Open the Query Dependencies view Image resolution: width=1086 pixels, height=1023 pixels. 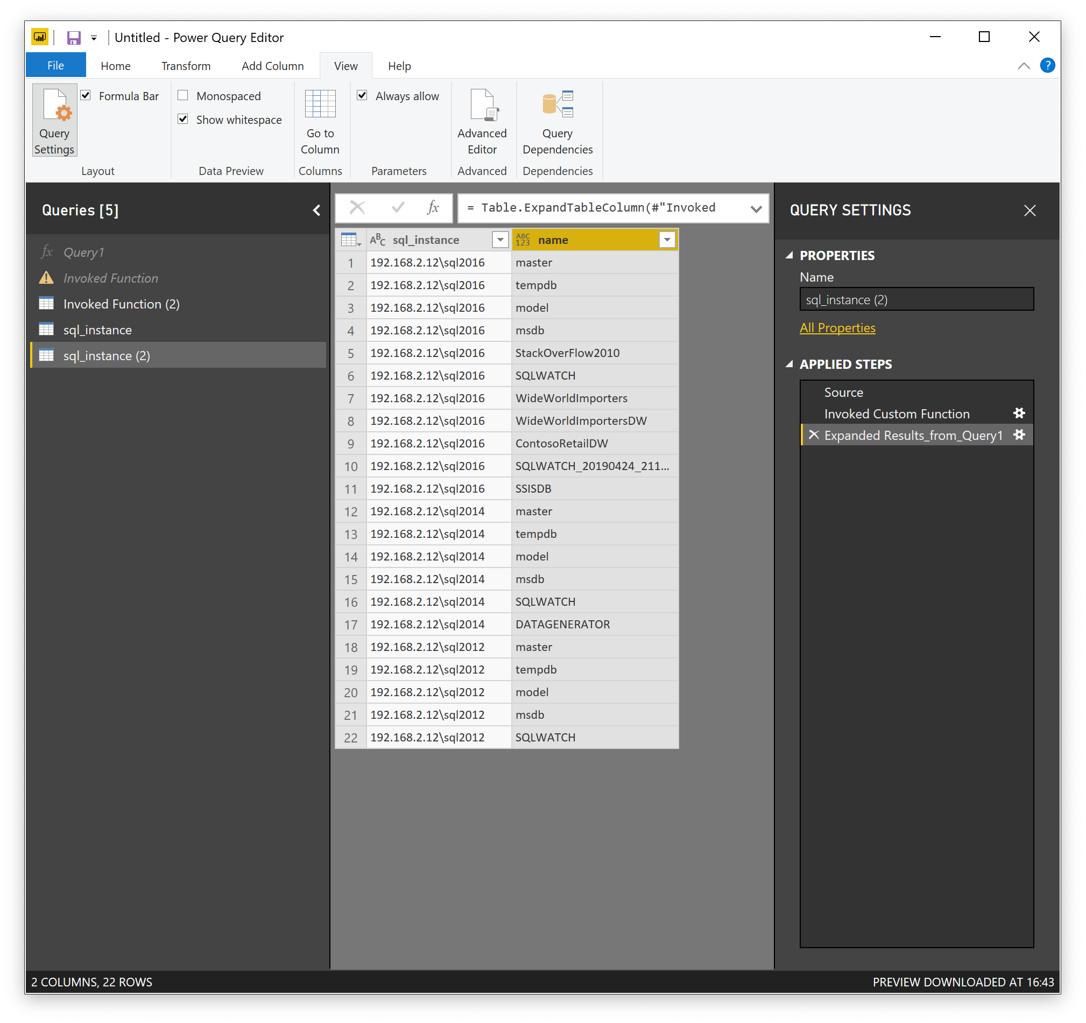click(x=557, y=121)
